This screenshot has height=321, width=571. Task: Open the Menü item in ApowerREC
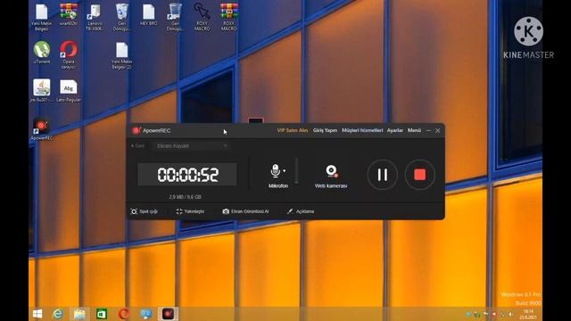click(x=414, y=130)
